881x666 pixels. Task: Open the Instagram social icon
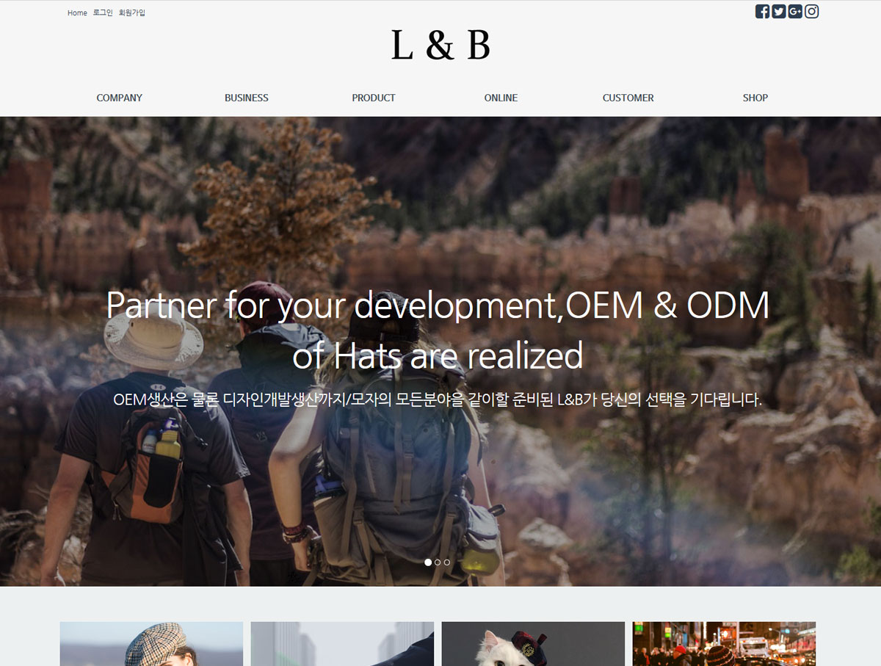811,11
